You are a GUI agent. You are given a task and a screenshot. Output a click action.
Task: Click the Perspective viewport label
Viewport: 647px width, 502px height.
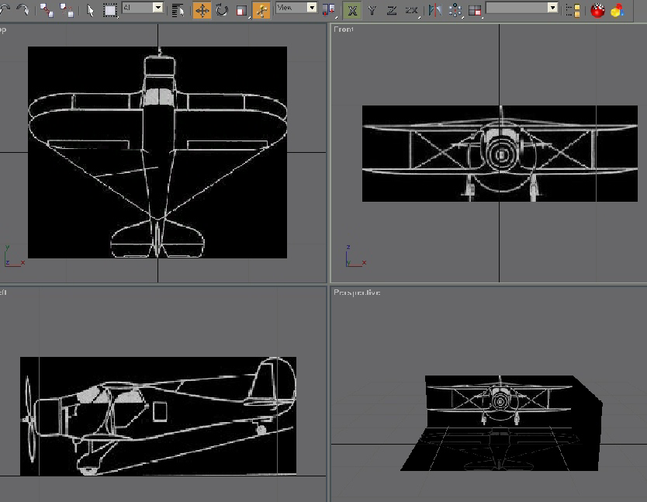pyautogui.click(x=357, y=293)
